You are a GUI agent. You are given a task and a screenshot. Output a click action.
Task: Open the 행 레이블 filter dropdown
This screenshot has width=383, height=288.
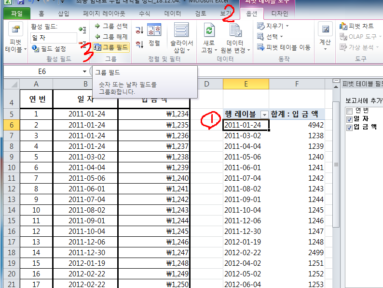[264, 114]
